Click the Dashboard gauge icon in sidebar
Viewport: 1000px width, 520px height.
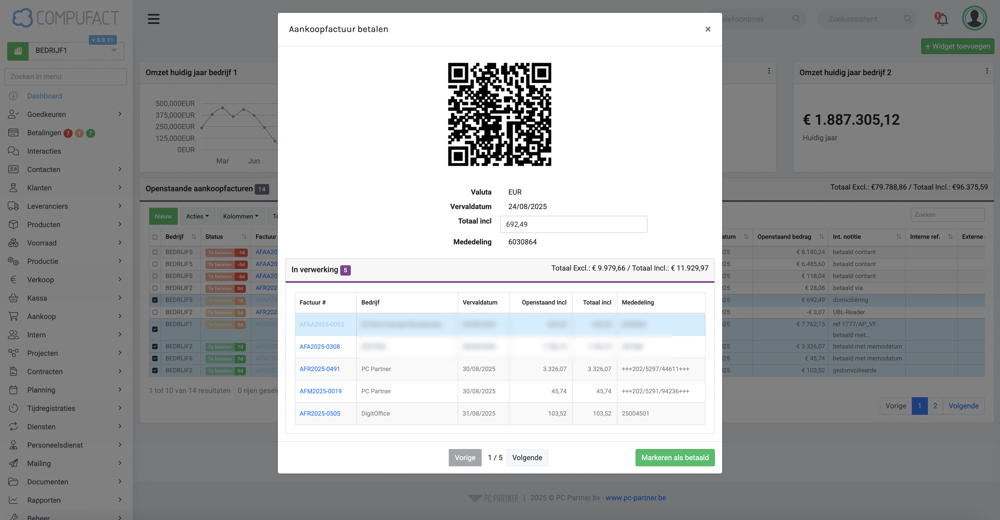[13, 96]
